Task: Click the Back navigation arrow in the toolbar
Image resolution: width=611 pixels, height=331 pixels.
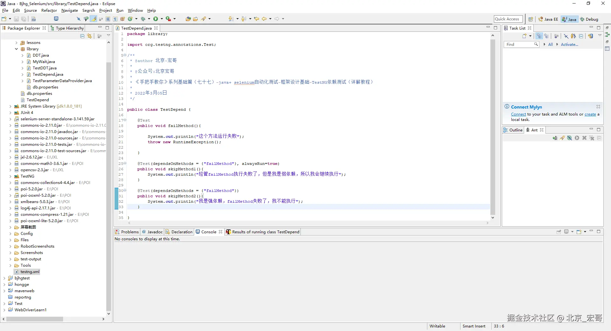Action: tap(264, 19)
